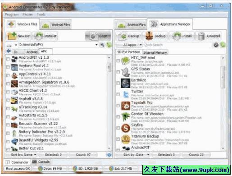Click the drive icon left of path field
Screen dimensions: 232x176
click(9, 45)
